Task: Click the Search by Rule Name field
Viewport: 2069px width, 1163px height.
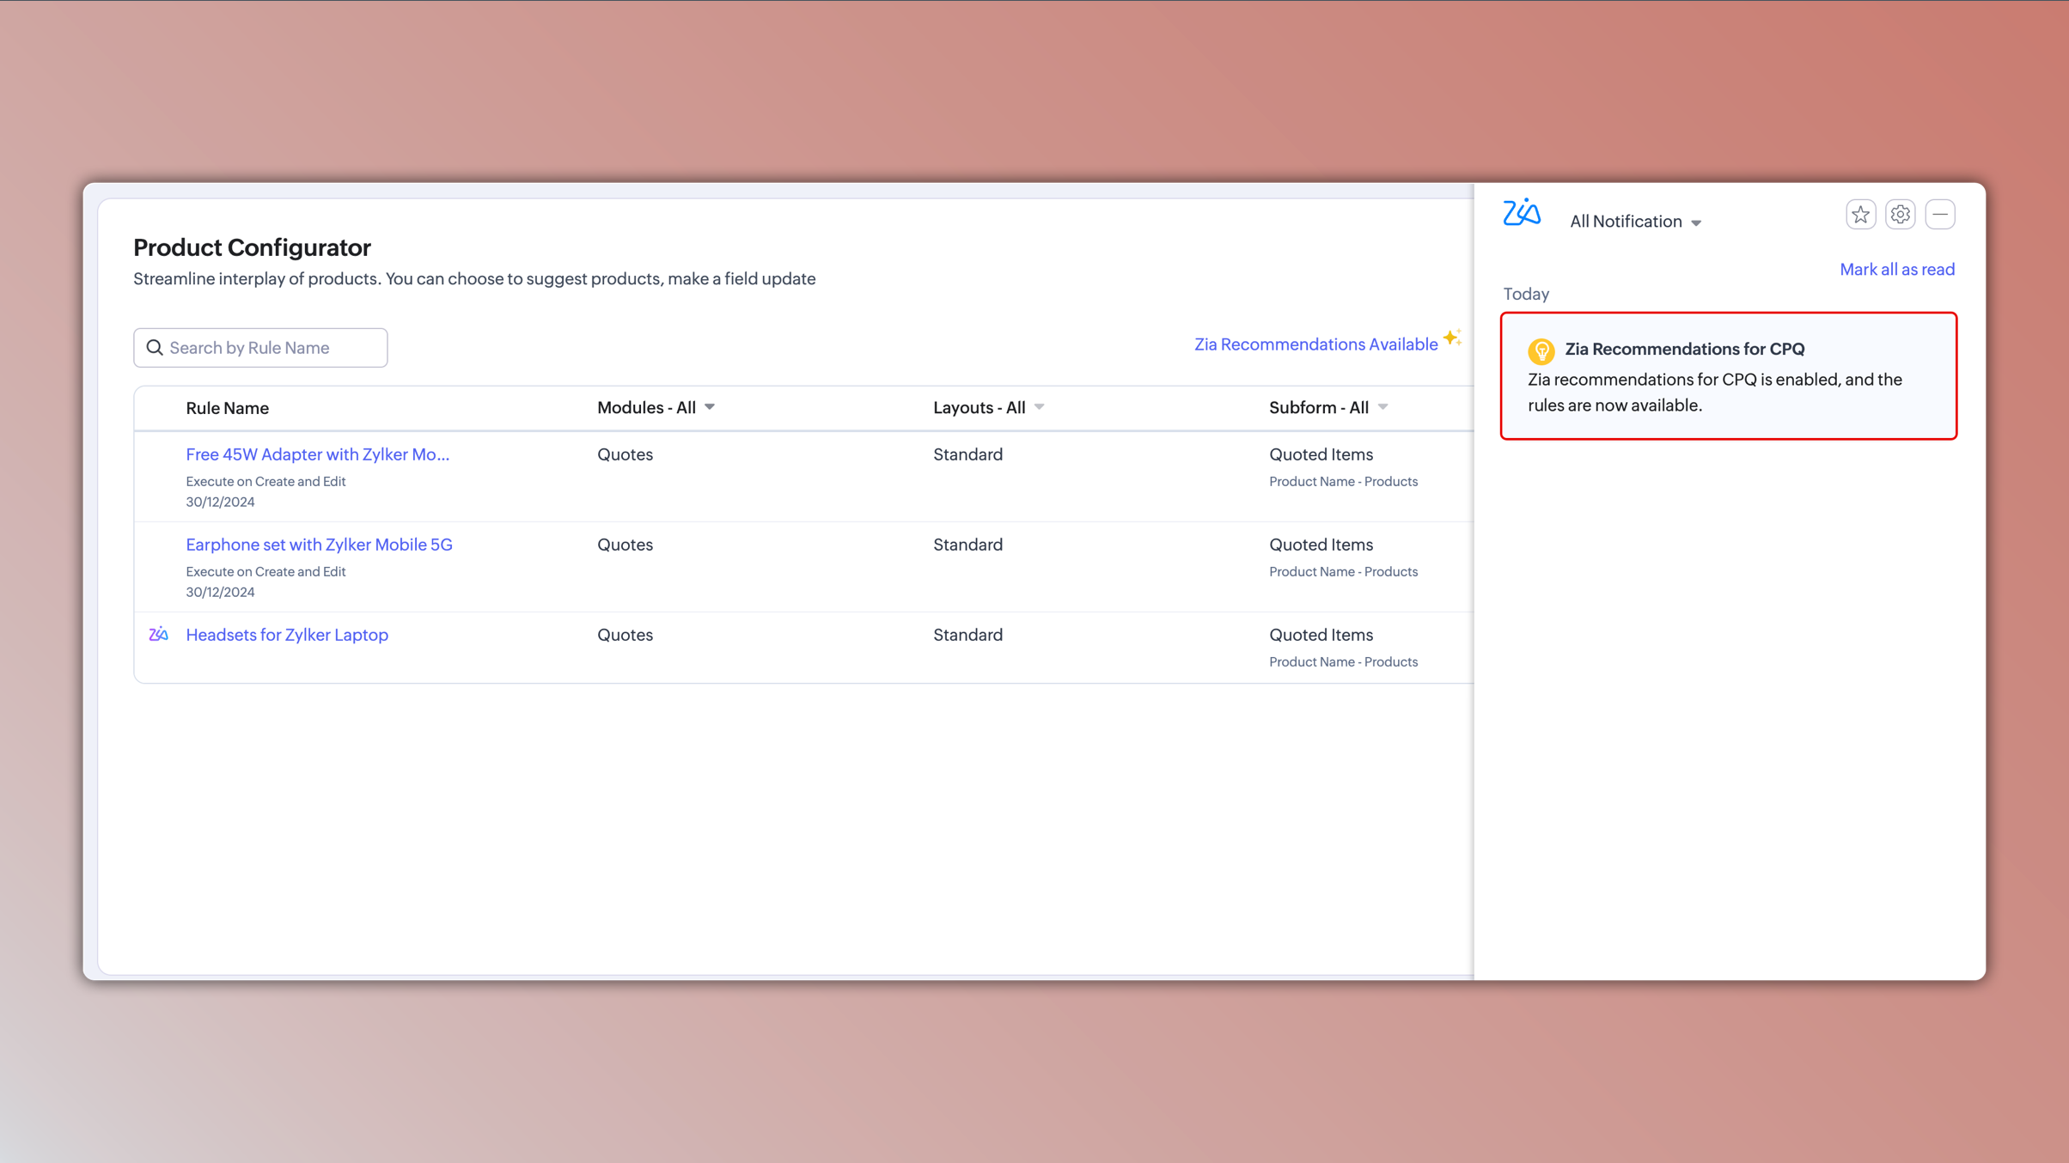Action: coord(271,348)
